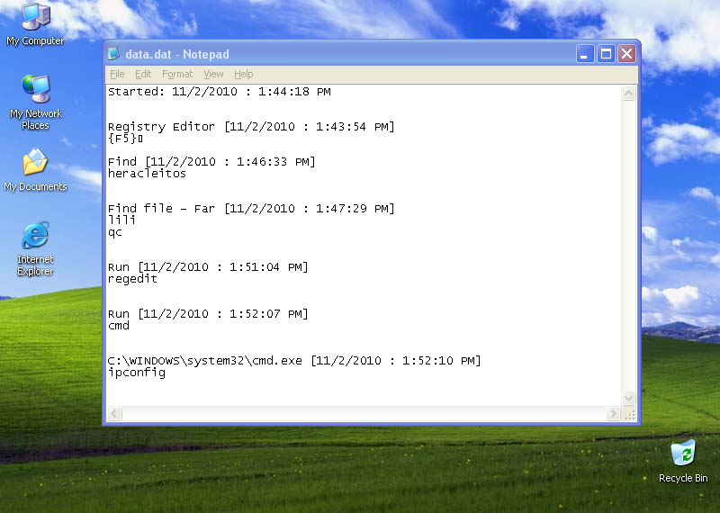
Task: Open the Format menu in Notepad
Action: coord(177,74)
